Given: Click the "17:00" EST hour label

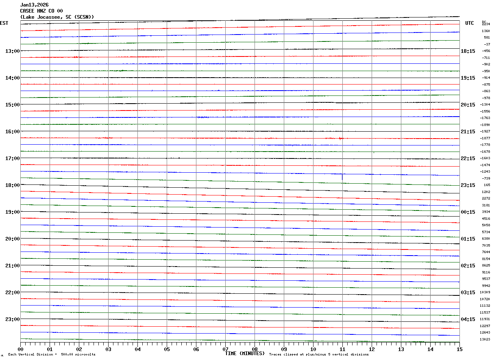Looking at the screenshot, I should click(x=12, y=158).
